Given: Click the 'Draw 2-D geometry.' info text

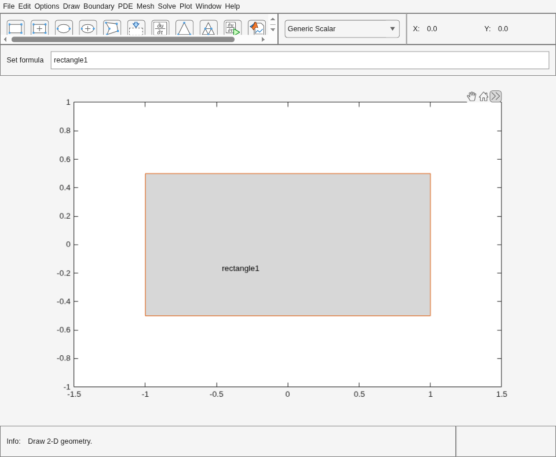Looking at the screenshot, I should (x=60, y=441).
